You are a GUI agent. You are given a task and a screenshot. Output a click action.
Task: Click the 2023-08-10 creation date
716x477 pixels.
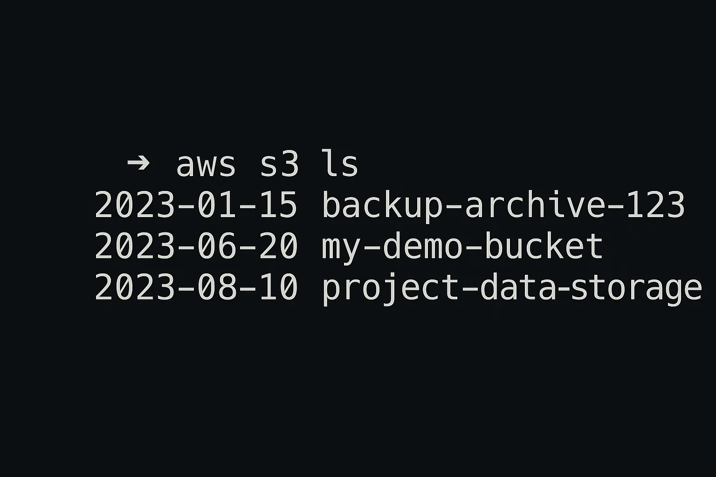(x=196, y=287)
